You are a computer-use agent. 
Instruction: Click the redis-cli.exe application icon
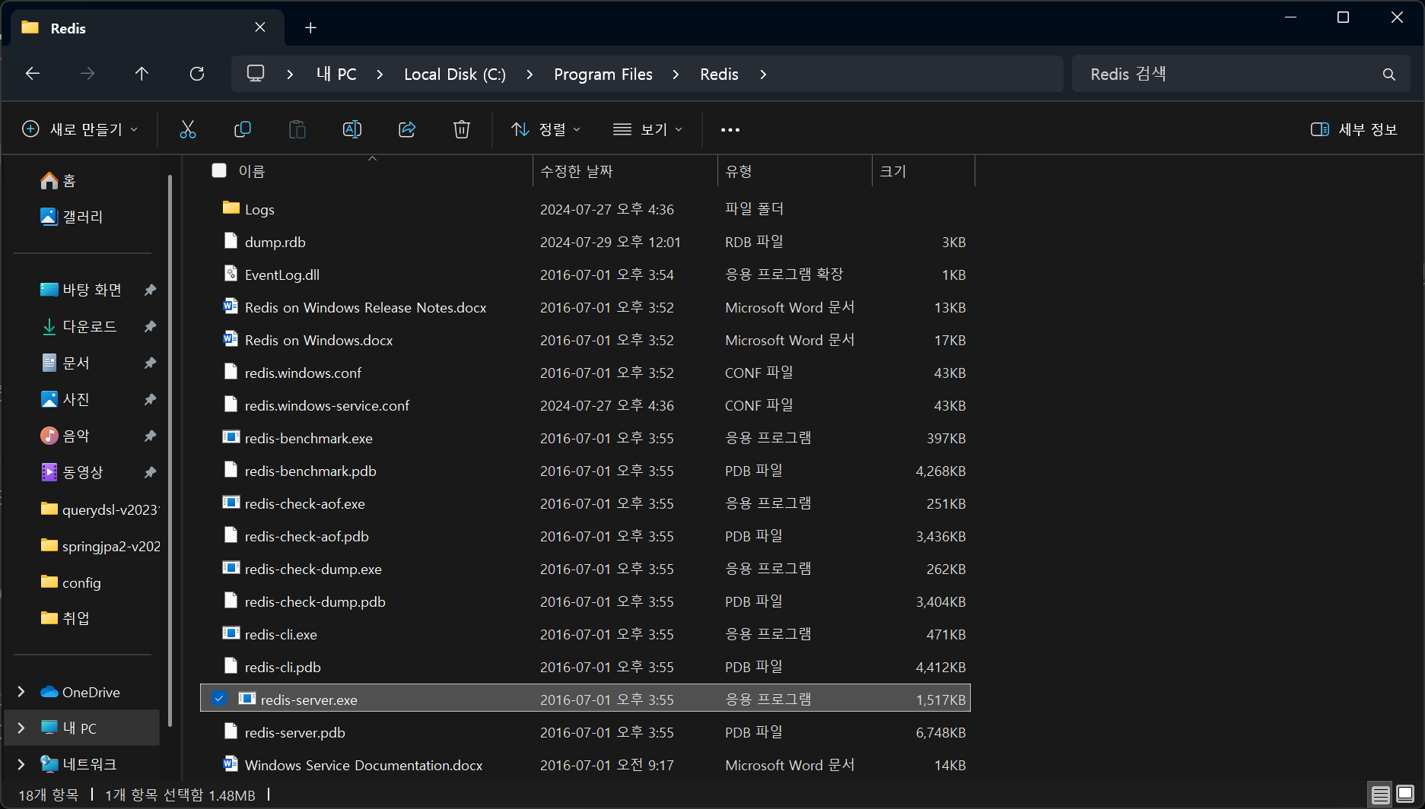pyautogui.click(x=231, y=633)
